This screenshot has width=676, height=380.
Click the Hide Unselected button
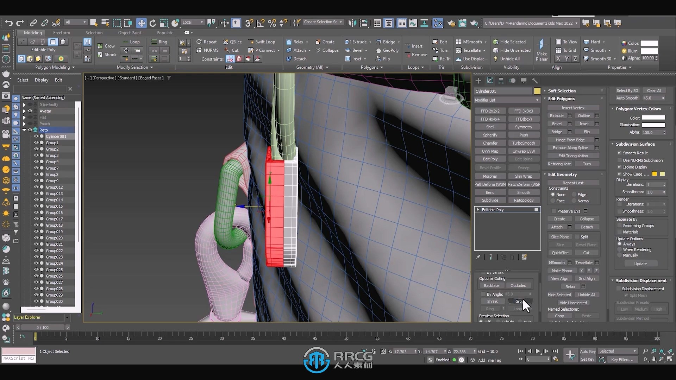[573, 303]
